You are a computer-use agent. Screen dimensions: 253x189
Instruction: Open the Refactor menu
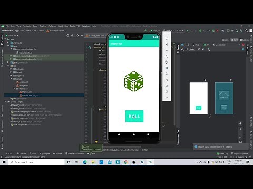pyautogui.click(x=52, y=26)
